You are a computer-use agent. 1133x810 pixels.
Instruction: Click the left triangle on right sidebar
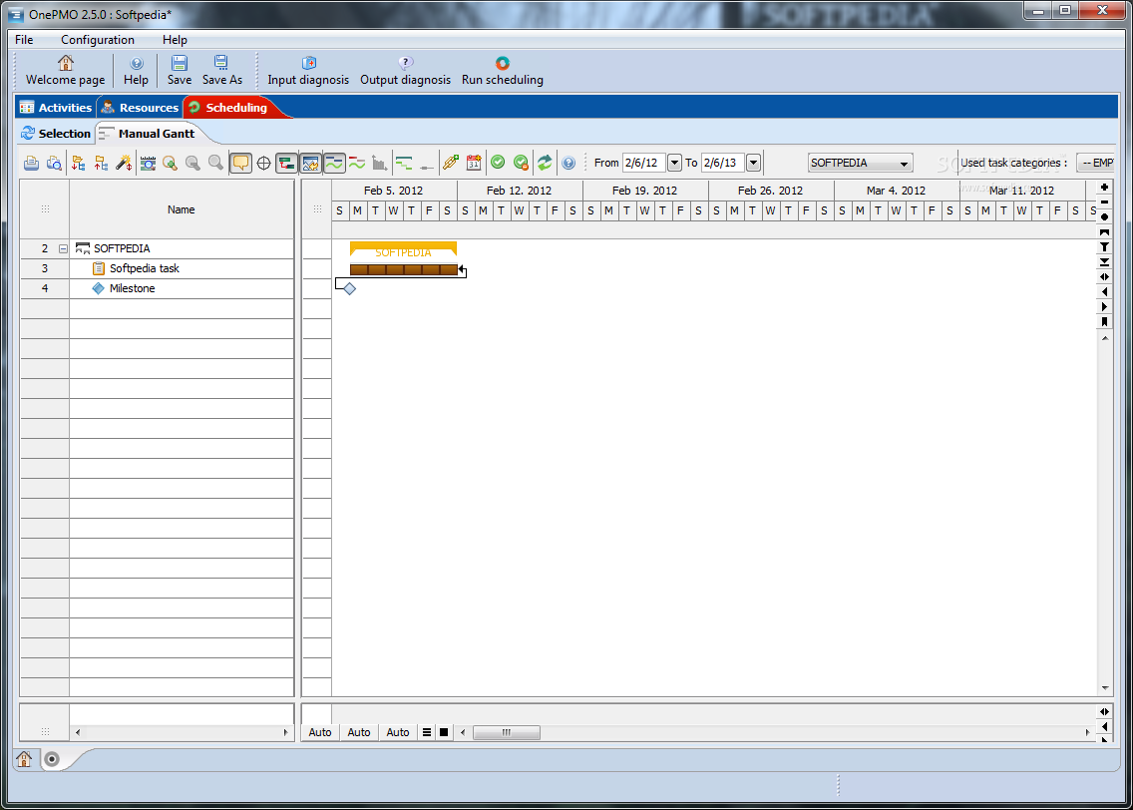1104,292
